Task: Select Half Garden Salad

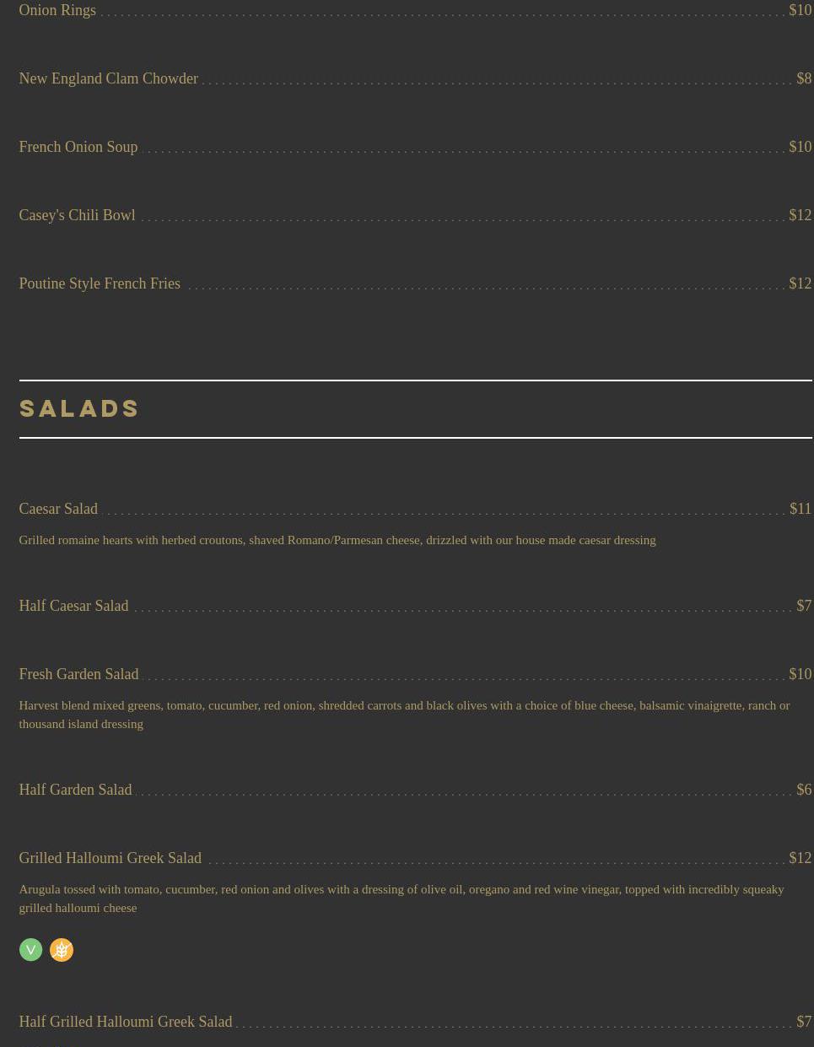Action: coord(75,790)
